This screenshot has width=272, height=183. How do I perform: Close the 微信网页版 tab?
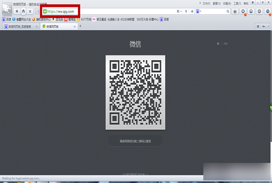click(75, 27)
